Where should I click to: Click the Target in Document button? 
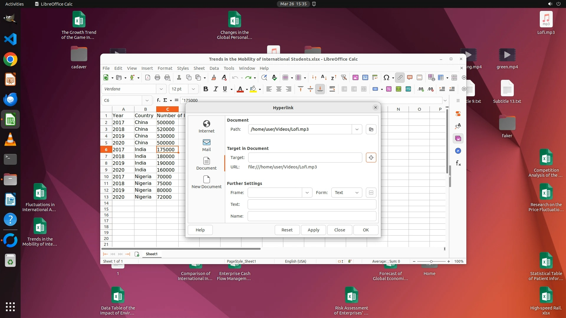point(371,158)
